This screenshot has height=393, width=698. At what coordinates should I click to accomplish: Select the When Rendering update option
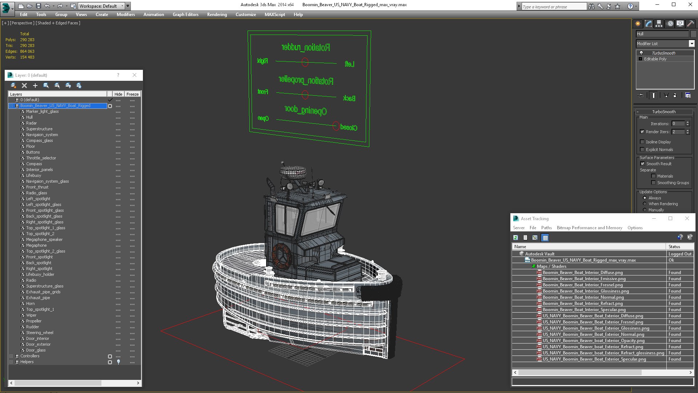click(x=645, y=204)
